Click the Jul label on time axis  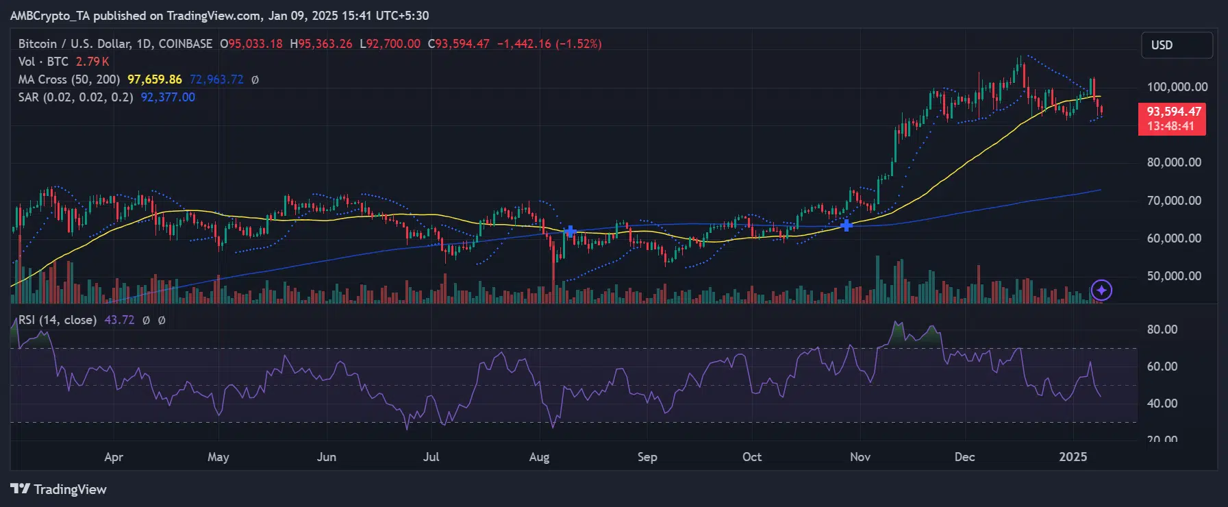pos(431,457)
